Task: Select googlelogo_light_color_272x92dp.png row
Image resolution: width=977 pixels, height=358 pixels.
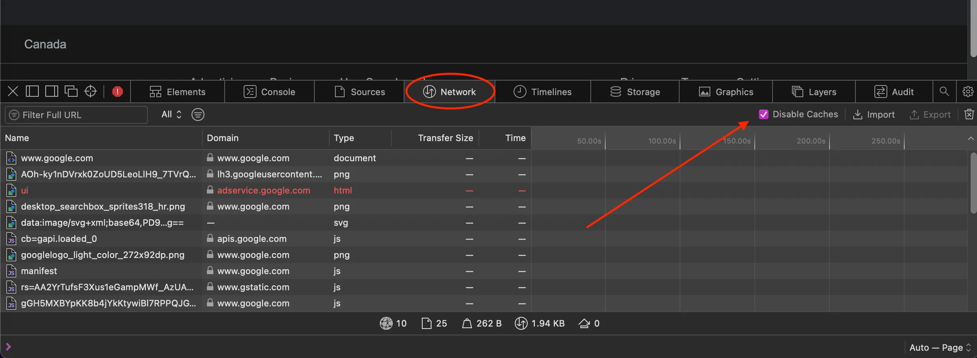Action: point(484,255)
